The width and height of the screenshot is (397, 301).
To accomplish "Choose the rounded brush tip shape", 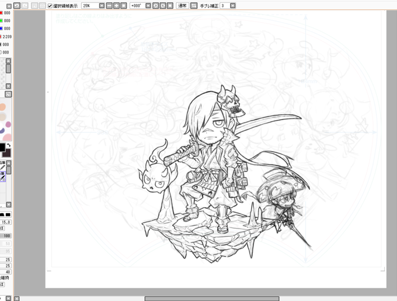I will pos(2,215).
